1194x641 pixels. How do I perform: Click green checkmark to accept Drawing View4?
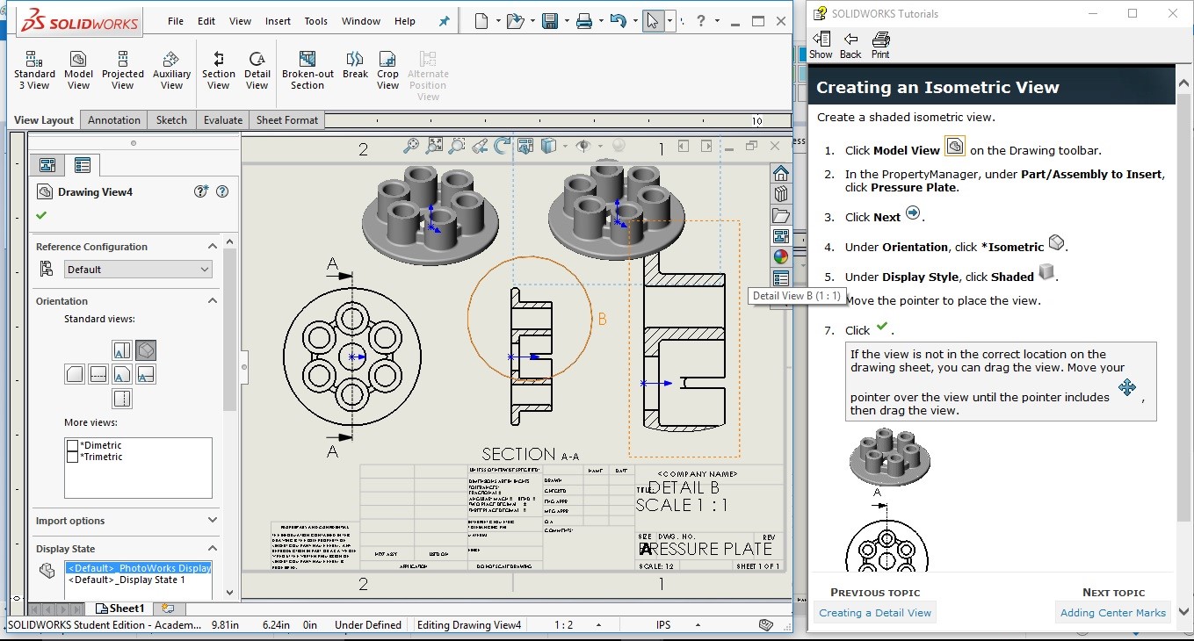tap(41, 215)
